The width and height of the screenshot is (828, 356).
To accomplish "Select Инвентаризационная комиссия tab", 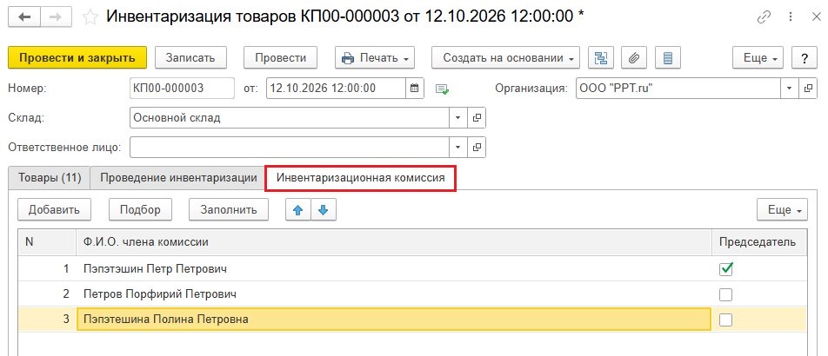I will point(361,178).
